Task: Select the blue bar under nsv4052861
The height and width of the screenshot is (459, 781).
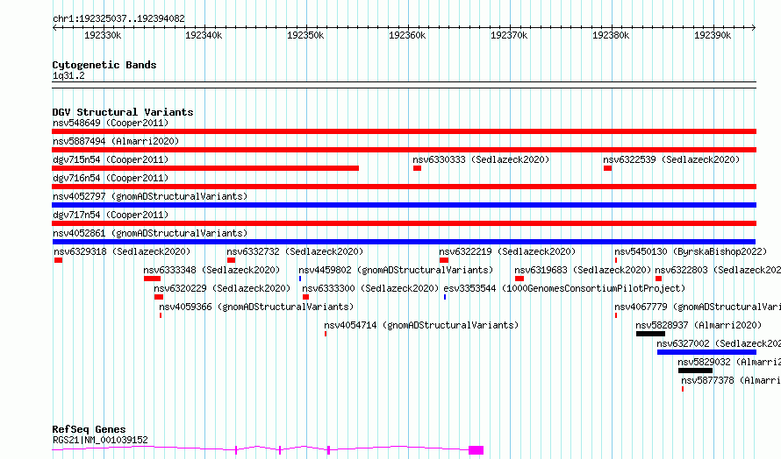Action: [x=404, y=242]
